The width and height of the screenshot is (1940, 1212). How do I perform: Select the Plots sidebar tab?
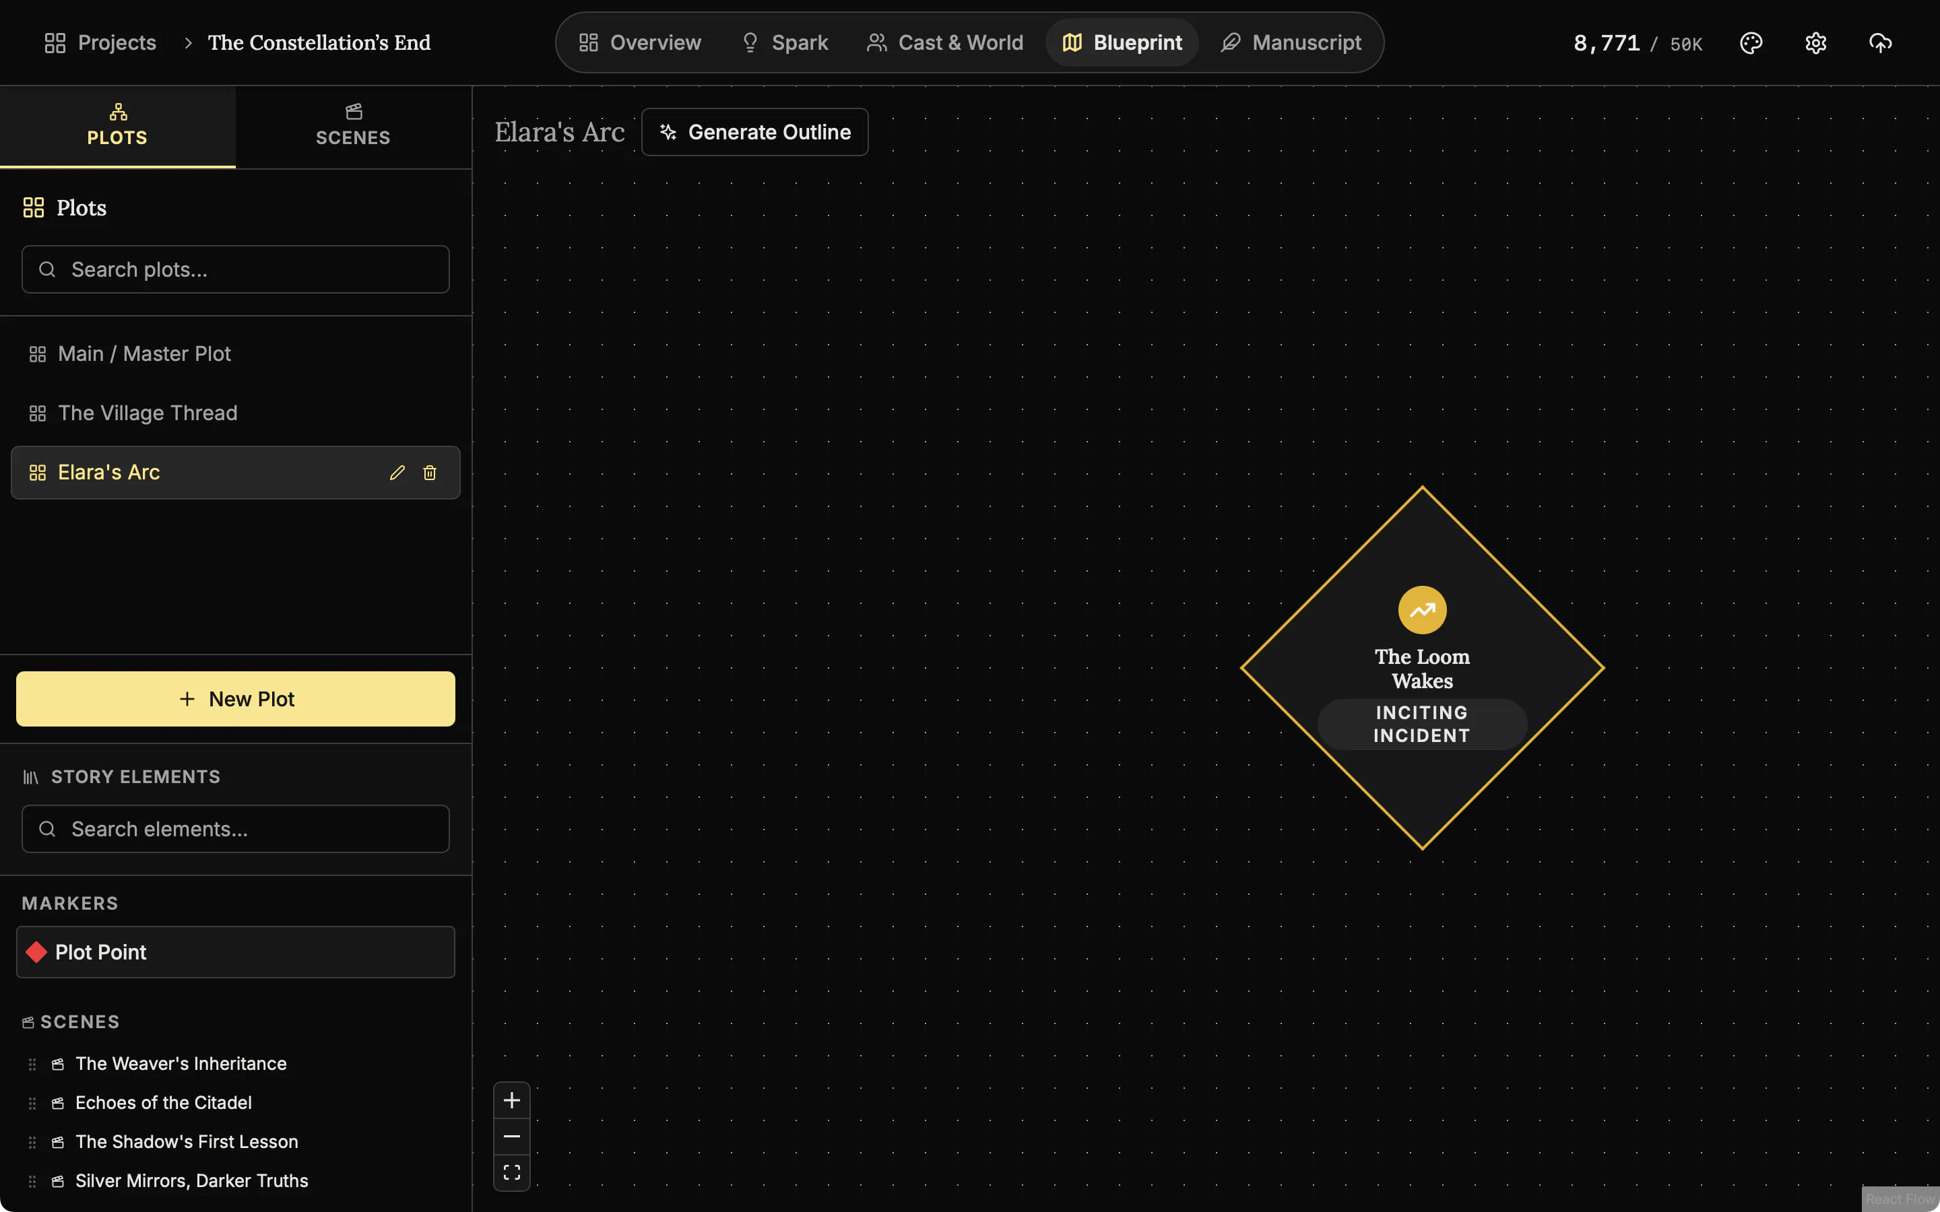click(118, 126)
